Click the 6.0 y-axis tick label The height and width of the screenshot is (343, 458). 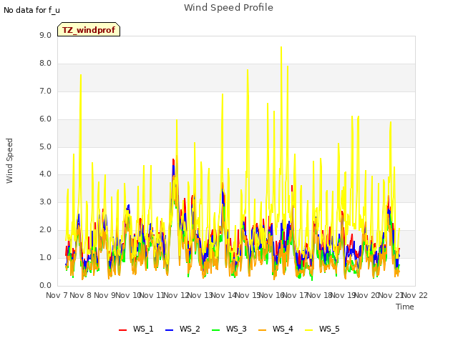pos(45,119)
